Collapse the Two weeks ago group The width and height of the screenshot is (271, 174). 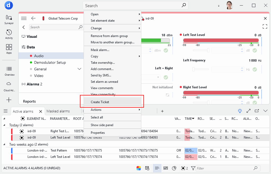point(4,144)
